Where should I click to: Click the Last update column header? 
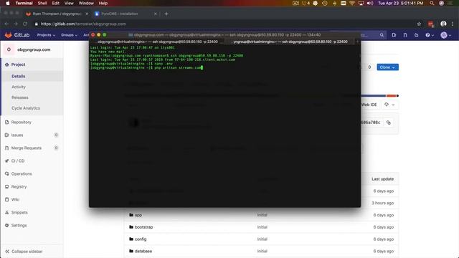(x=382, y=179)
